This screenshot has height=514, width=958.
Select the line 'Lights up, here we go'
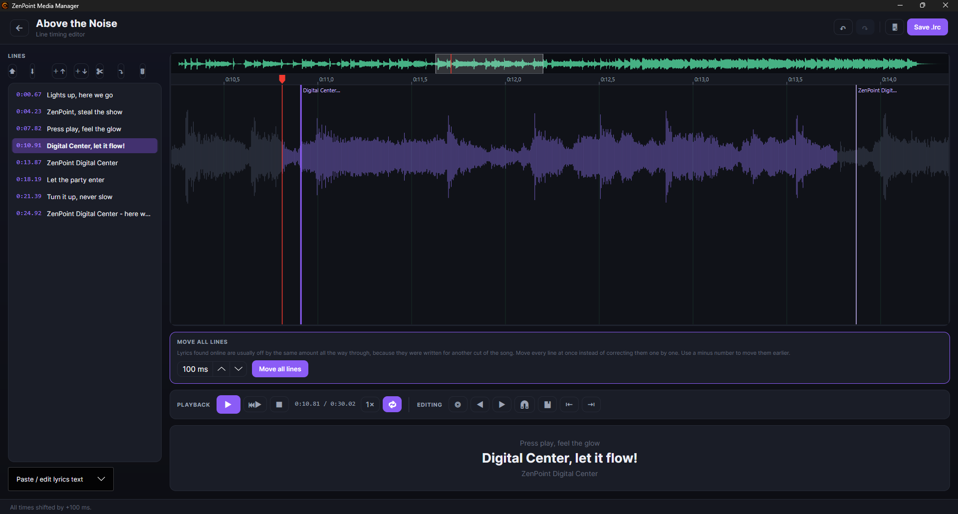[85, 95]
